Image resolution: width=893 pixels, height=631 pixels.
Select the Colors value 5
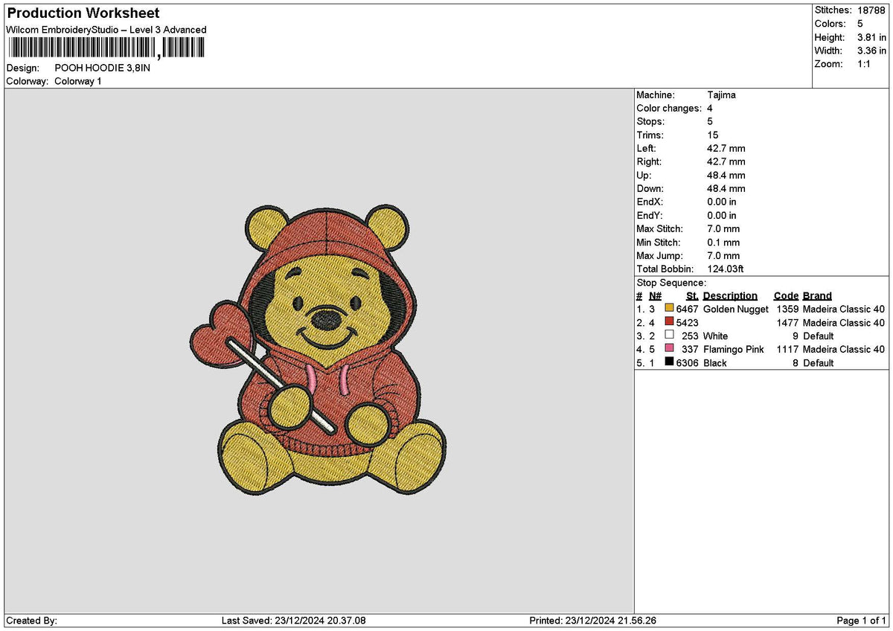coord(860,24)
